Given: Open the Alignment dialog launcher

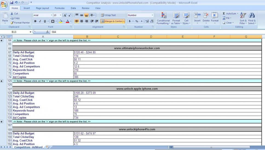Looking at the screenshot, I should click(124, 27).
